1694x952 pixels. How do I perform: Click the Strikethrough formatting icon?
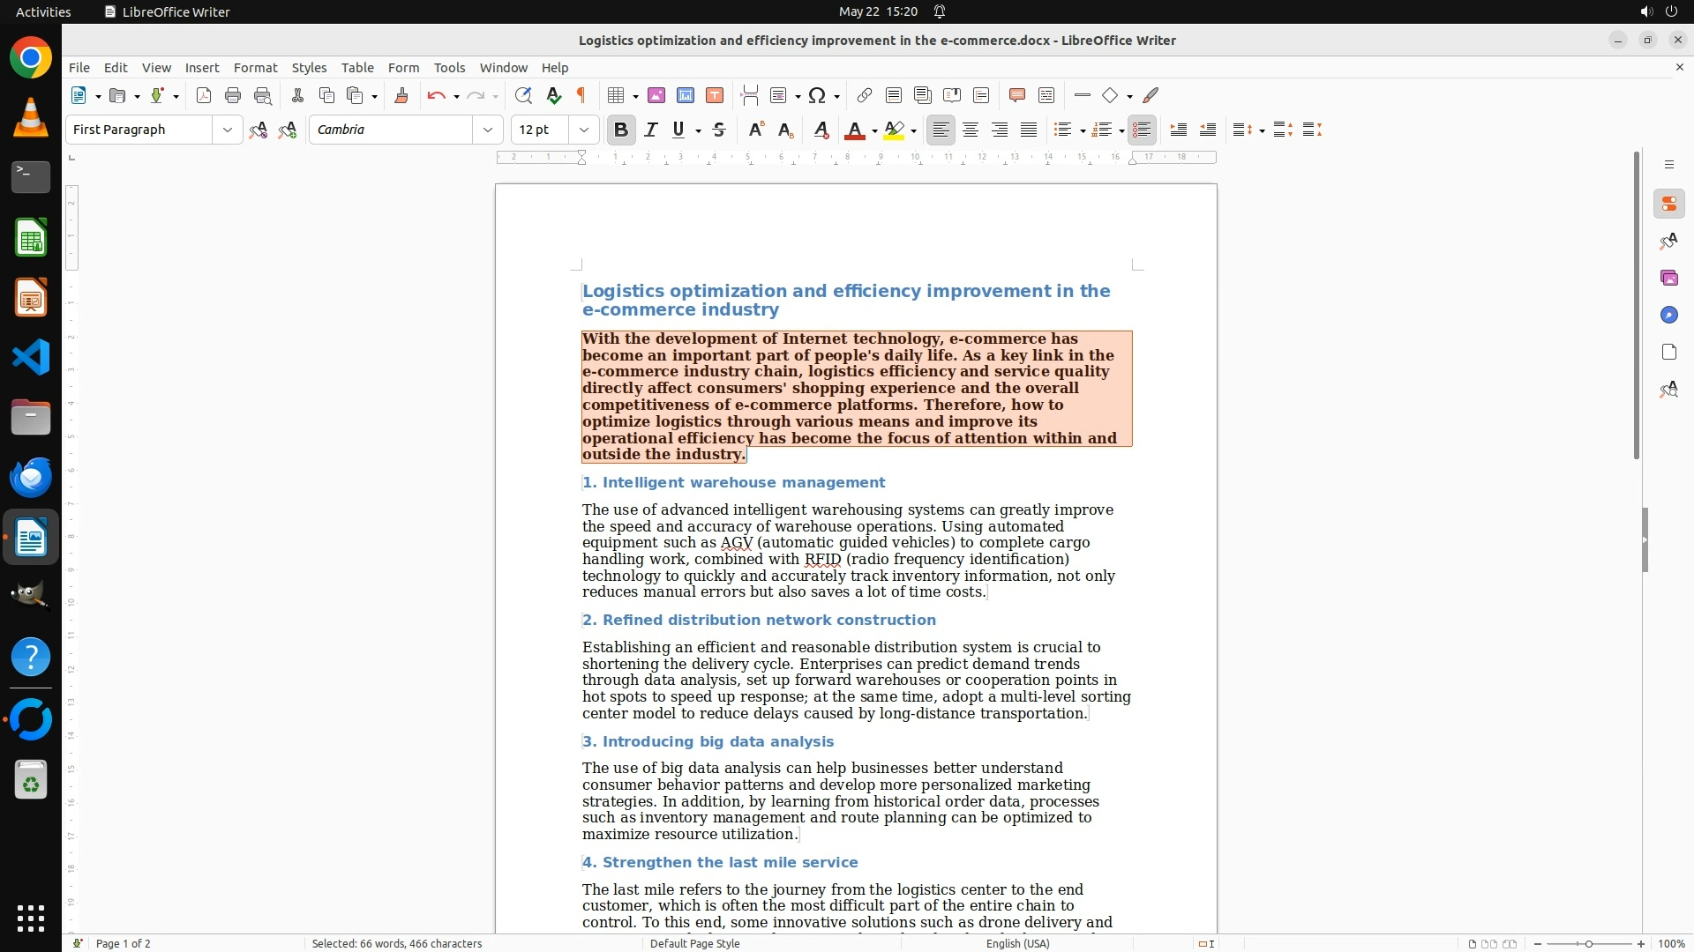pos(719,130)
